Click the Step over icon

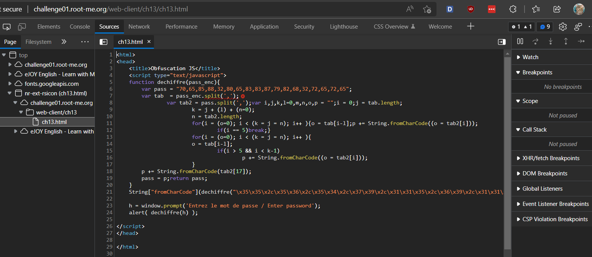[535, 42]
